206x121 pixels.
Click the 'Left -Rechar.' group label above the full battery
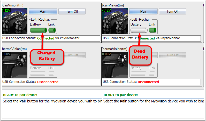tap(40, 20)
